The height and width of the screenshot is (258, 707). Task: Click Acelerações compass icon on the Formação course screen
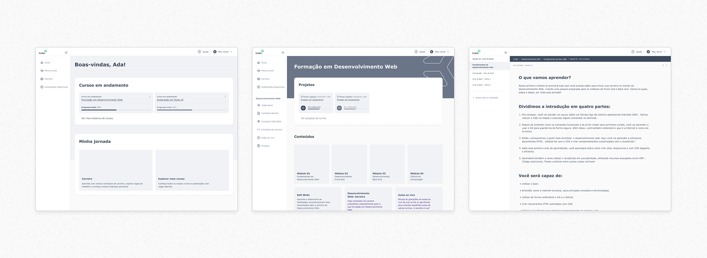coord(258,87)
